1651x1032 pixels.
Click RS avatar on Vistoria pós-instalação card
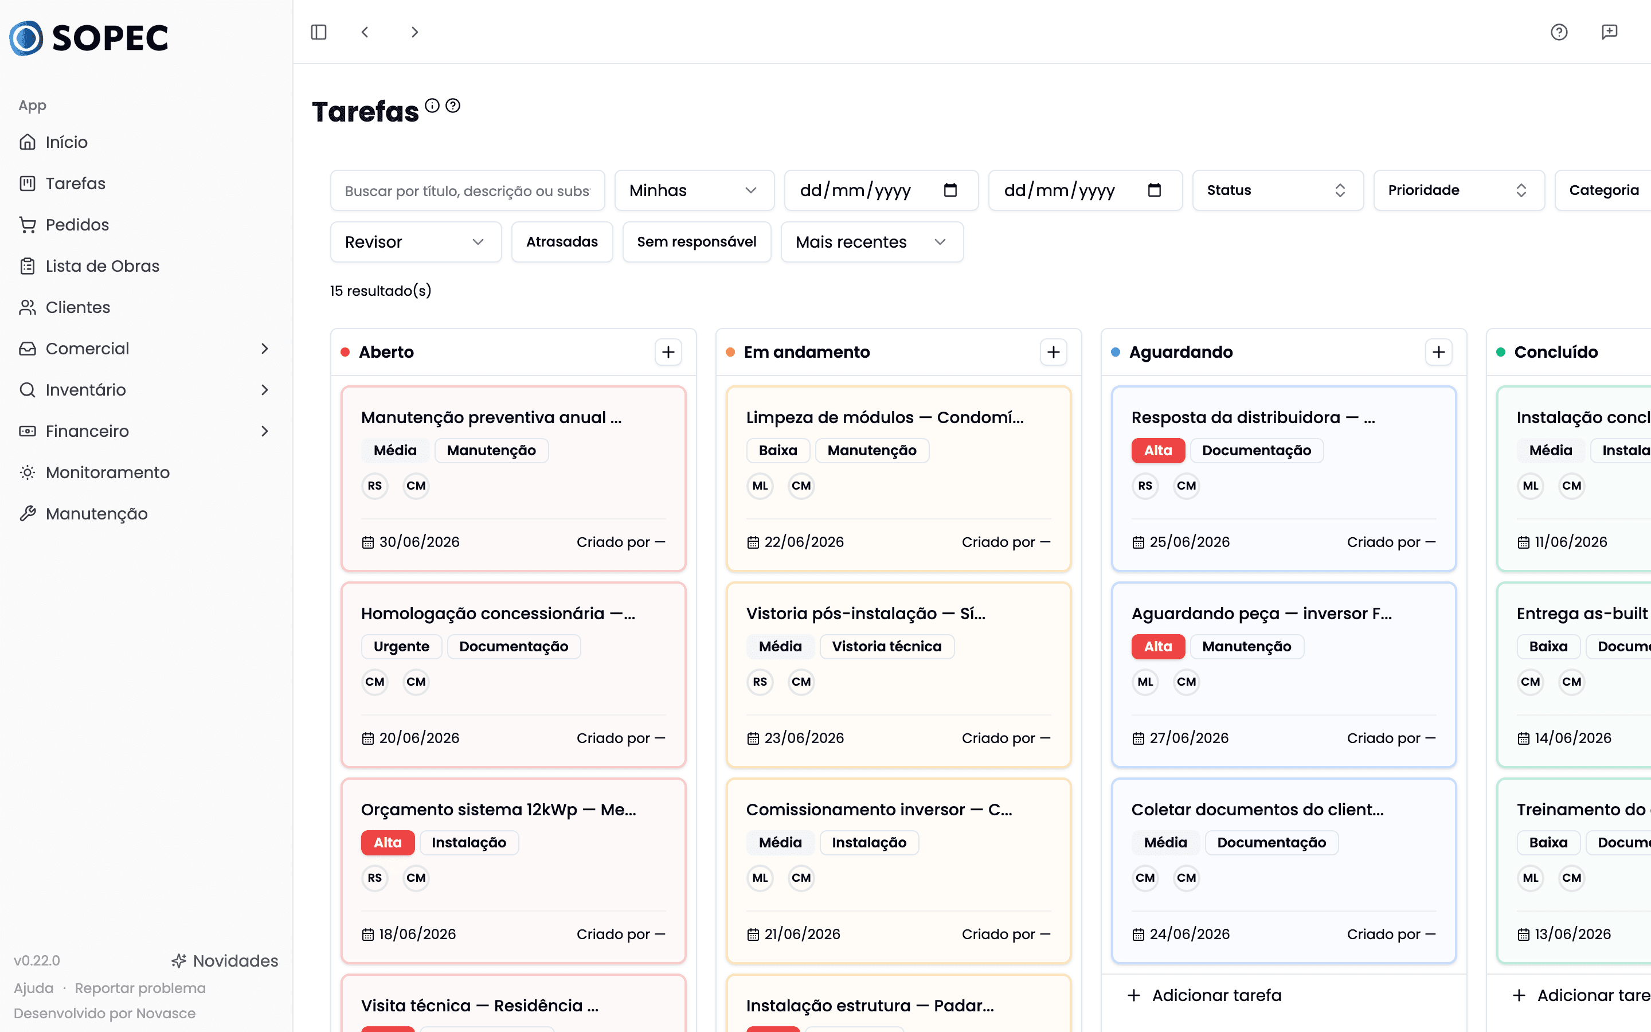(760, 682)
